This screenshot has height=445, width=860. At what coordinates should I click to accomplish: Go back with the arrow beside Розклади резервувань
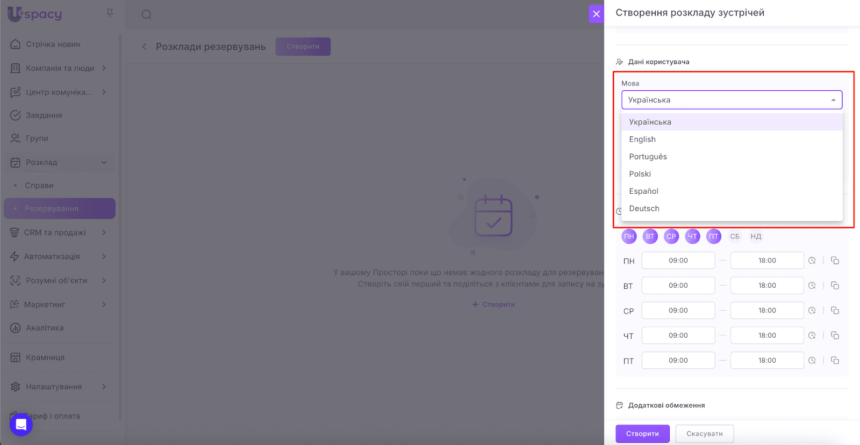144,47
